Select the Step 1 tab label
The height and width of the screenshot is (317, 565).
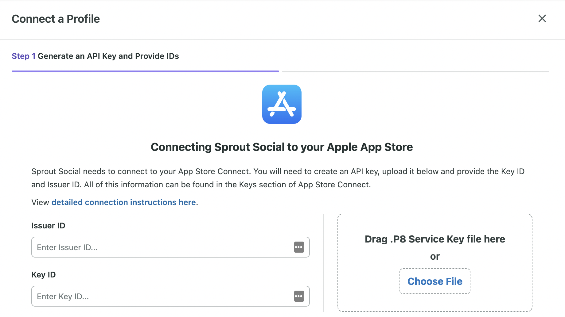pos(23,56)
